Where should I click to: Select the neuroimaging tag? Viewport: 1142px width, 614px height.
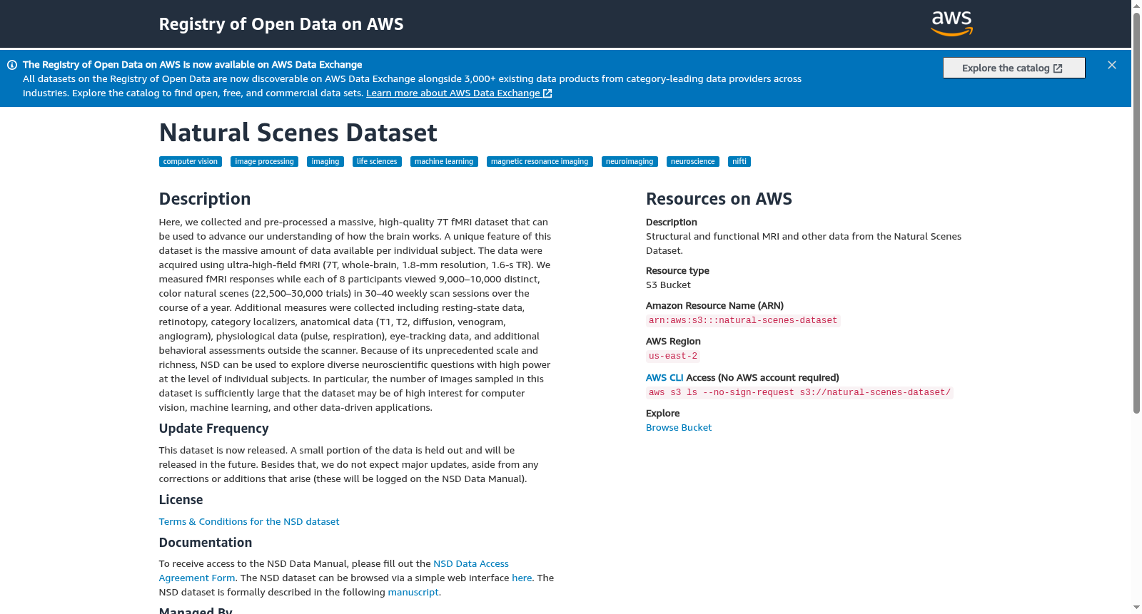pos(630,162)
